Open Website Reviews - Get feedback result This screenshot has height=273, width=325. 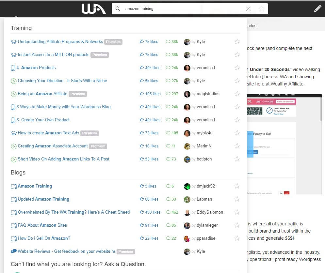[x=67, y=251]
